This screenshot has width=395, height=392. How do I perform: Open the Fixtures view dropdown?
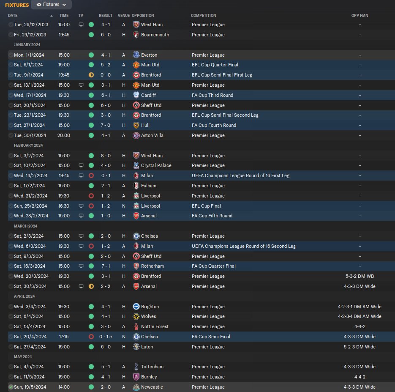click(x=51, y=5)
